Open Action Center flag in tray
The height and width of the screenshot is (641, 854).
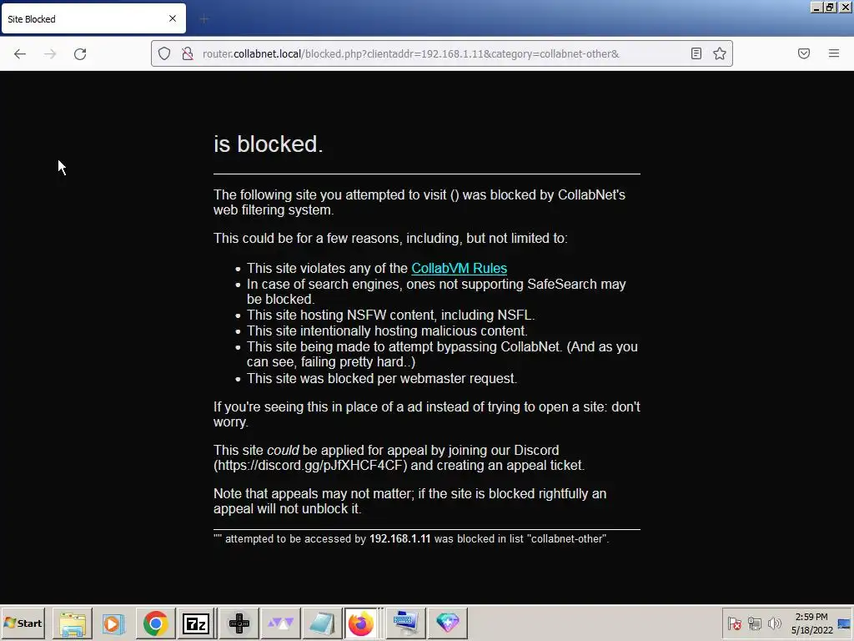[x=734, y=623]
